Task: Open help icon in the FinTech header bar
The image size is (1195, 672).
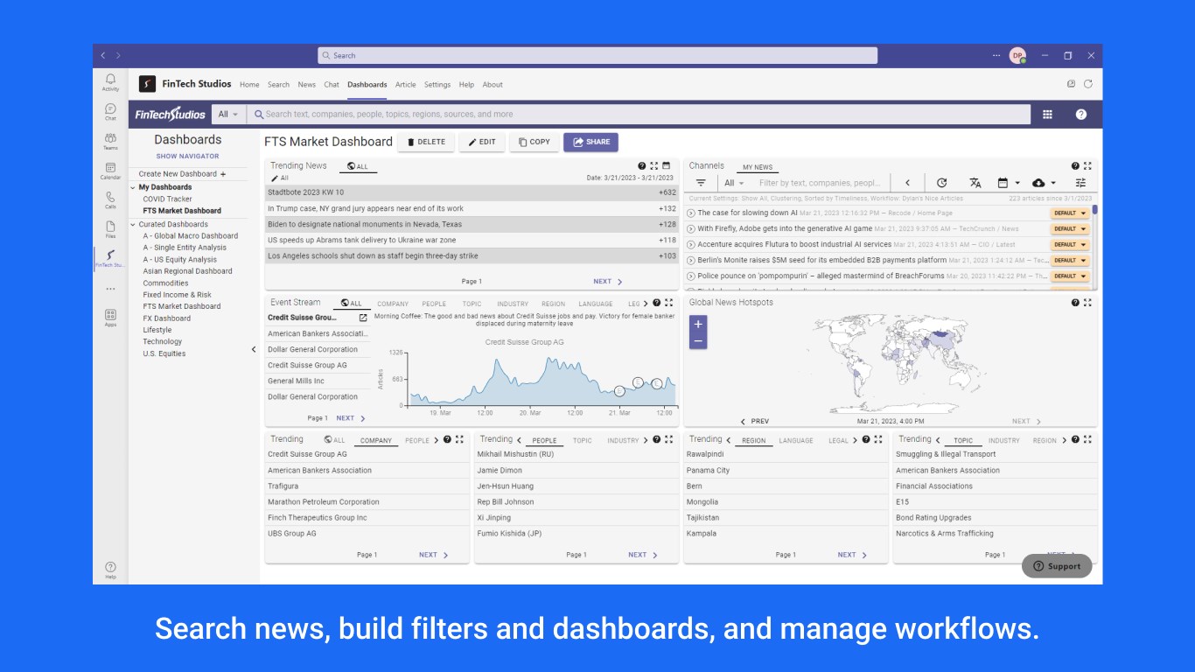Action: [x=1081, y=115]
